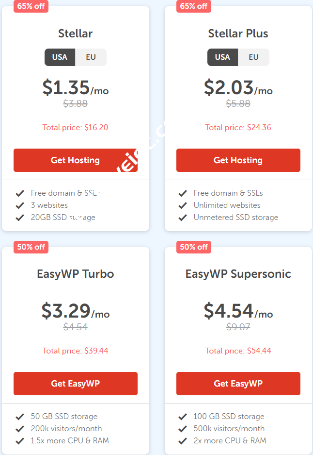This screenshot has width=313, height=455.
Task: Click checkmark beside Stellar's 3 websites feature
Action: point(20,205)
